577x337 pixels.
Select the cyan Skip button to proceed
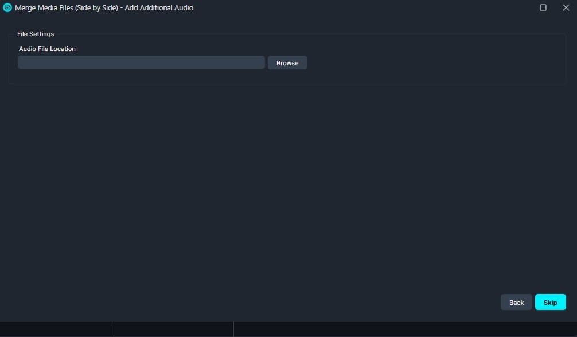point(550,302)
